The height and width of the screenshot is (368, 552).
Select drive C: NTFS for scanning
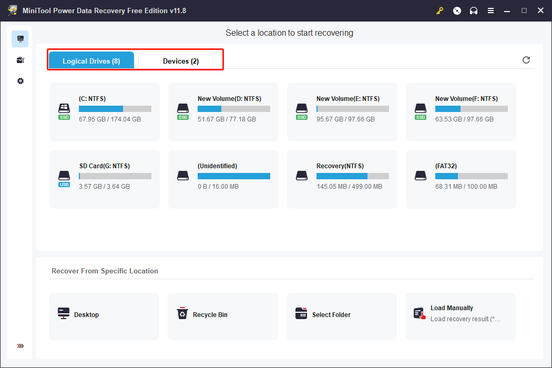coord(104,112)
